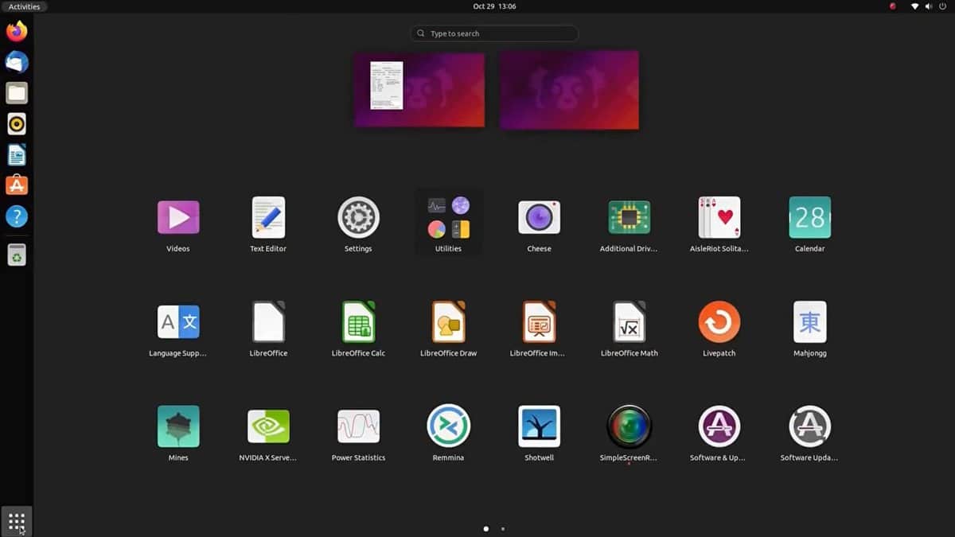This screenshot has width=955, height=537.
Task: Start AisleRiot Solitaire
Action: [x=719, y=217]
